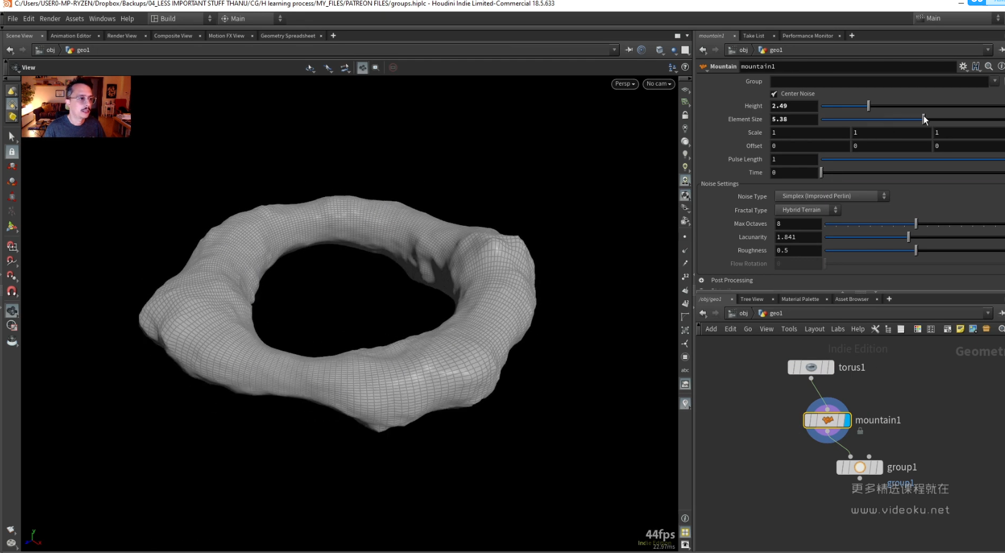Image resolution: width=1005 pixels, height=553 pixels.
Task: Toggle the display flag on mountain1 node
Action: point(847,420)
